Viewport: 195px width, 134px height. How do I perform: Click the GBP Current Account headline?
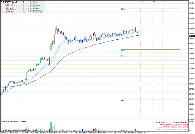175,126
